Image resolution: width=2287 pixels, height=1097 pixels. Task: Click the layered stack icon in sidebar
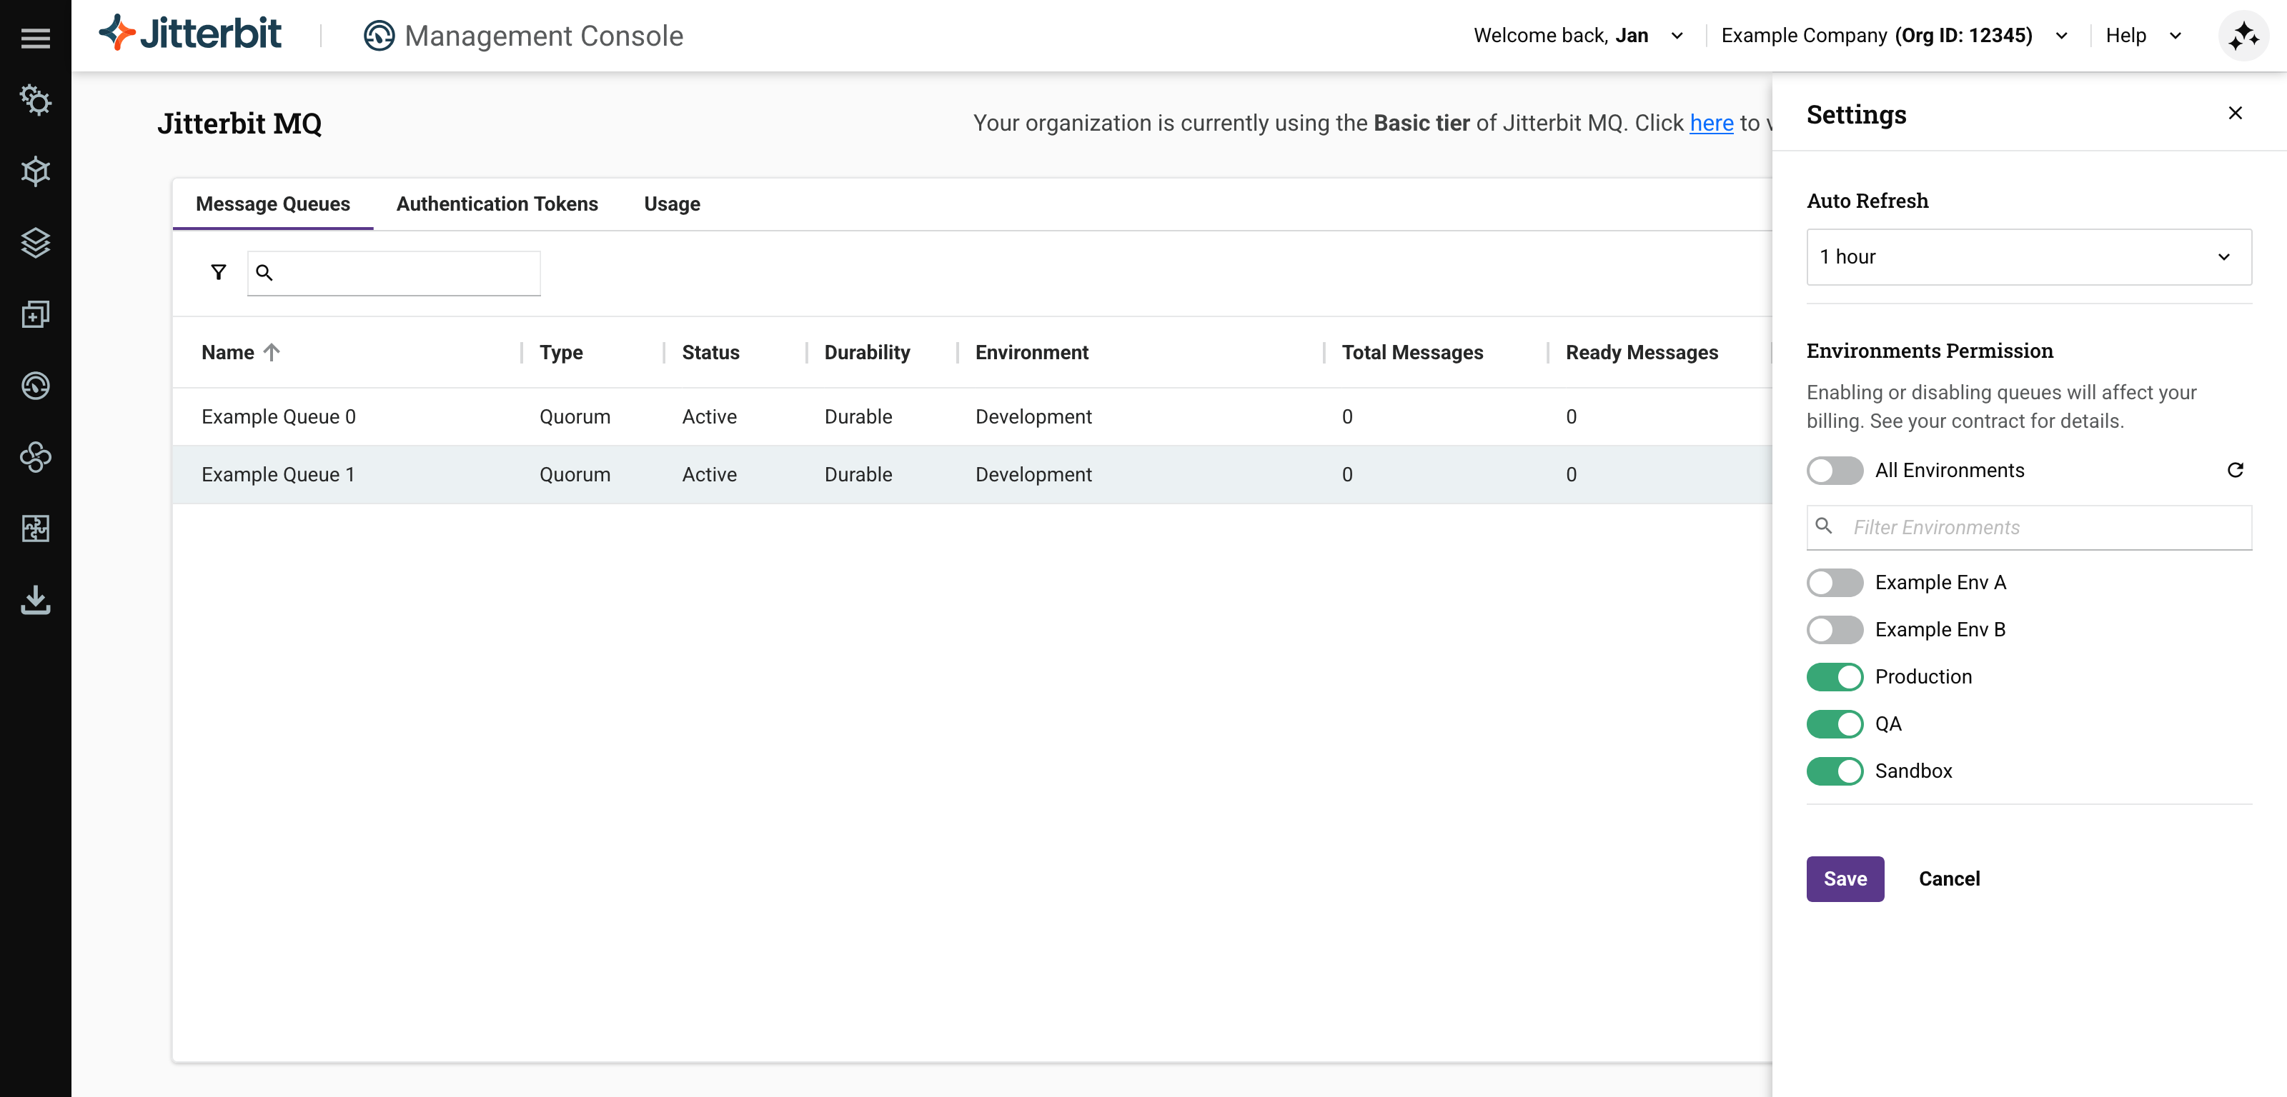coord(34,244)
